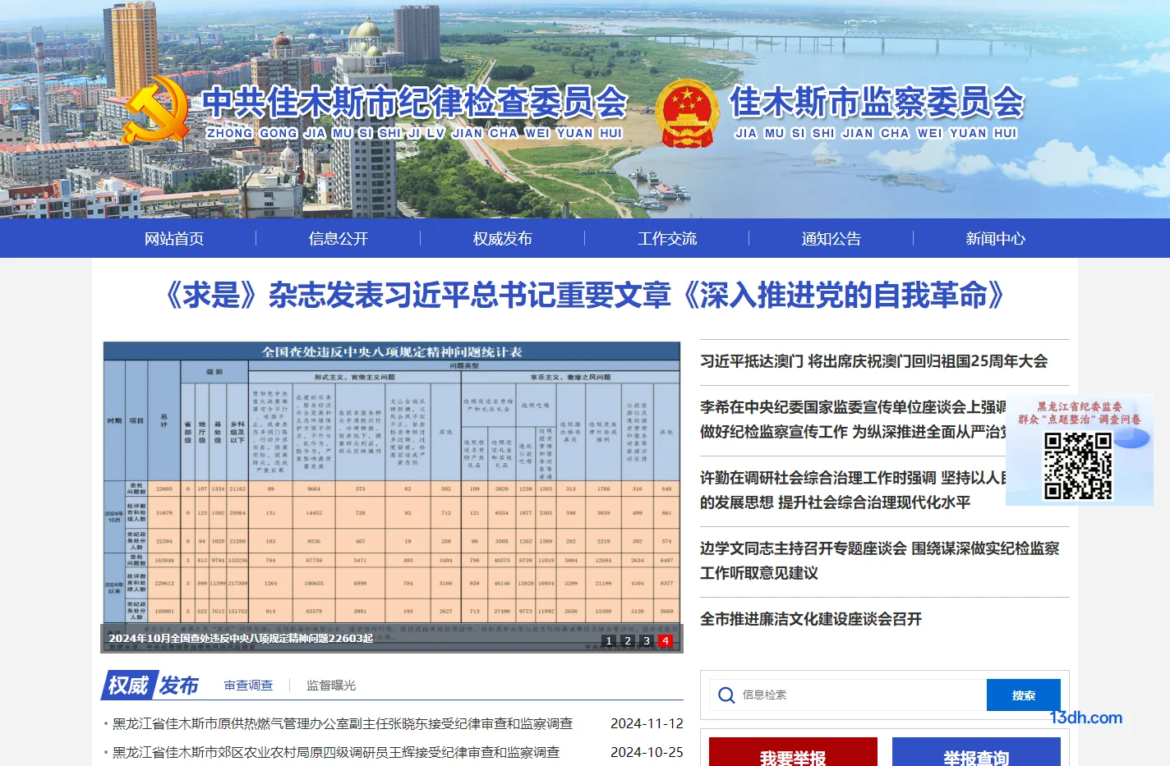Open 王辉接受纪律审查 news item
The image size is (1170, 766).
click(x=336, y=752)
